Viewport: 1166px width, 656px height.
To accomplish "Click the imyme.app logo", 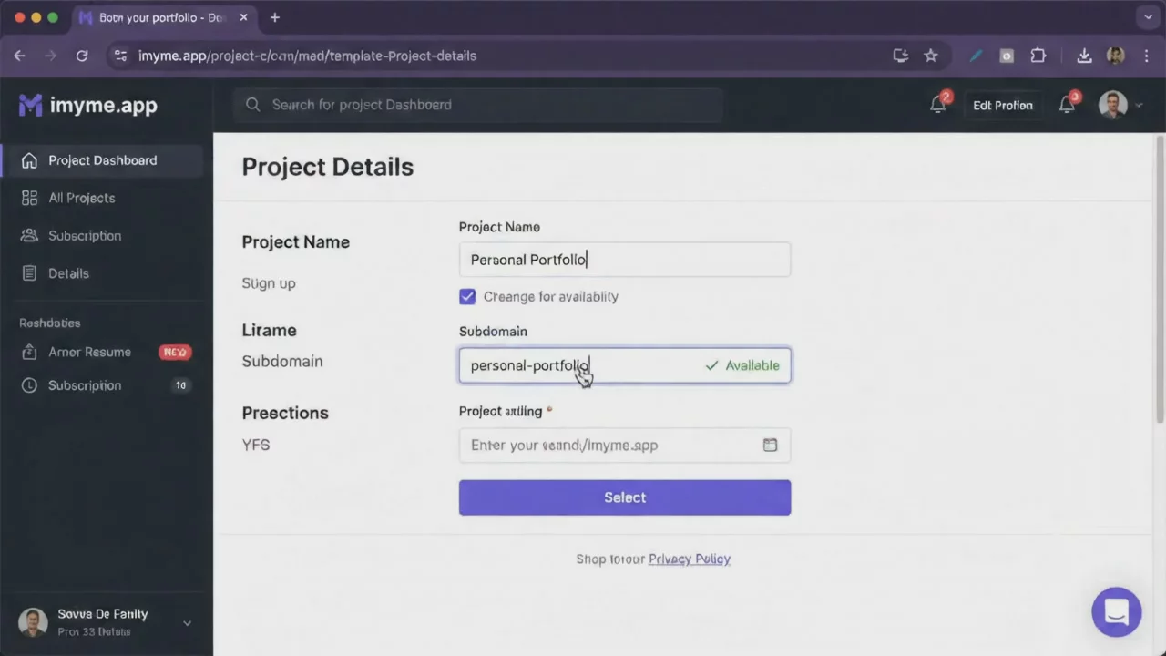I will click(88, 105).
